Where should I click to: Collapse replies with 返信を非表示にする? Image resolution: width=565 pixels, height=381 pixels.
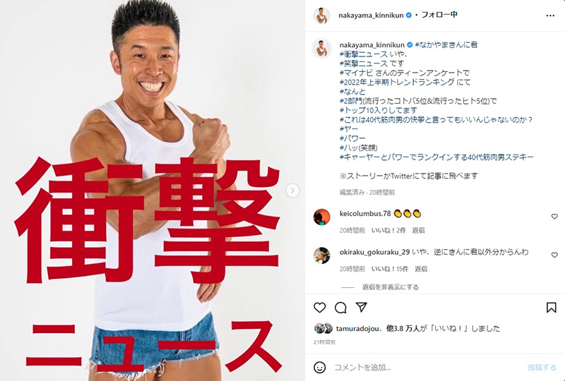pyautogui.click(x=391, y=287)
